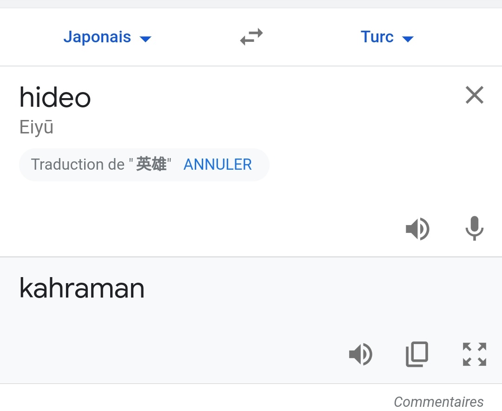The width and height of the screenshot is (502, 411).
Task: Click the Eiyū romanization text
Action: click(36, 127)
